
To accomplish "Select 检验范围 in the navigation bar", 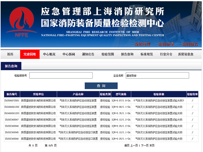I will tap(108, 54).
